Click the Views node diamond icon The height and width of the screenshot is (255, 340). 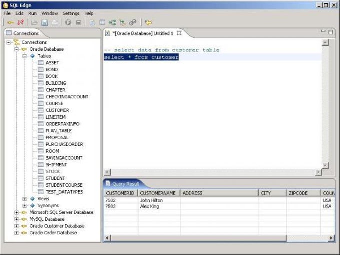[x=32, y=199]
